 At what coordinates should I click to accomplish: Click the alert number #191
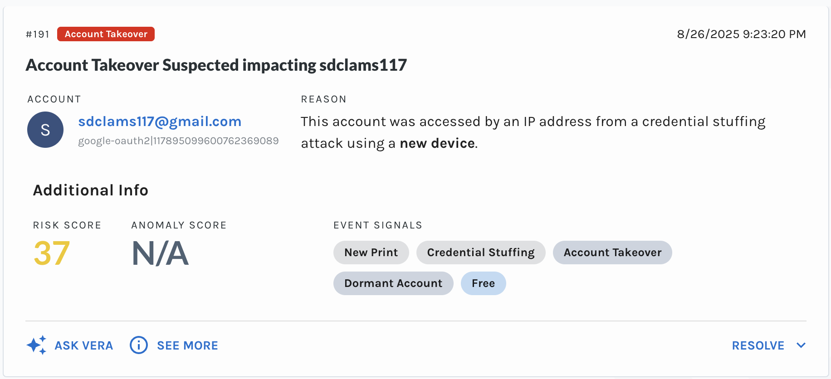pos(38,34)
